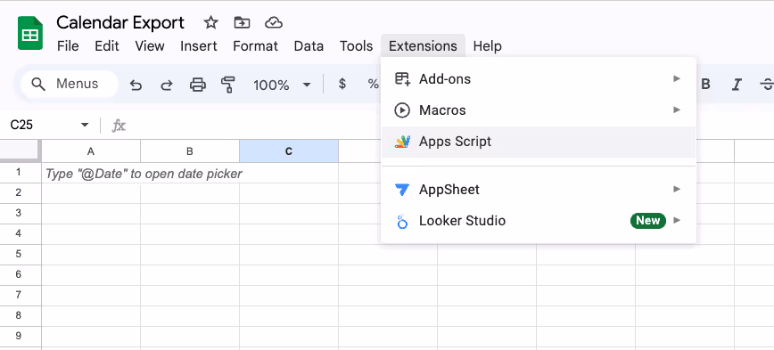Star the Calendar Export document
774x350 pixels.
click(x=210, y=22)
